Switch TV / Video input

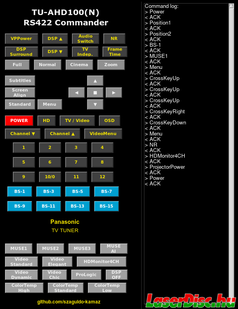[77, 120]
